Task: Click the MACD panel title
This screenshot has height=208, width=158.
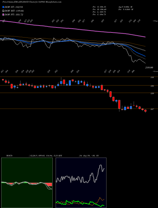Action: (9, 155)
